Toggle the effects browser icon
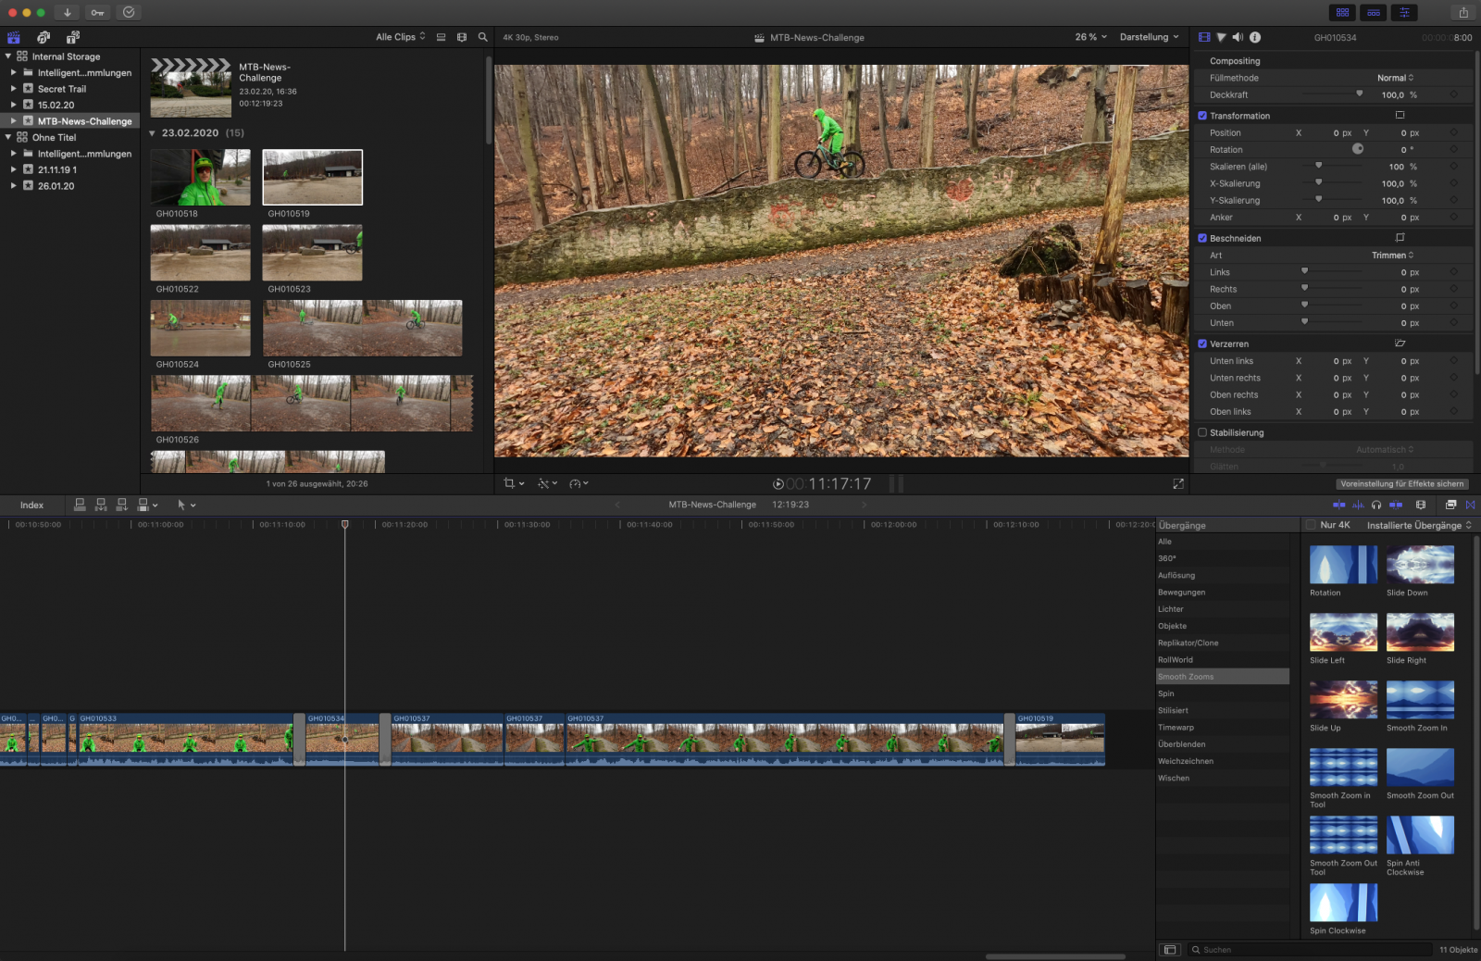The image size is (1481, 961). point(1450,505)
